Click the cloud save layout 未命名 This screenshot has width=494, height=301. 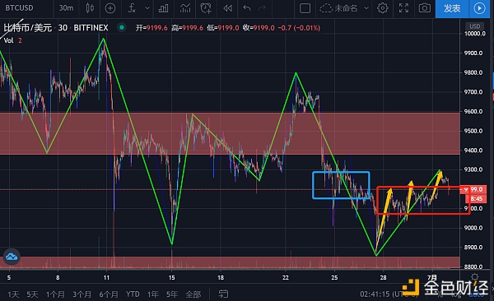pyautogui.click(x=338, y=8)
